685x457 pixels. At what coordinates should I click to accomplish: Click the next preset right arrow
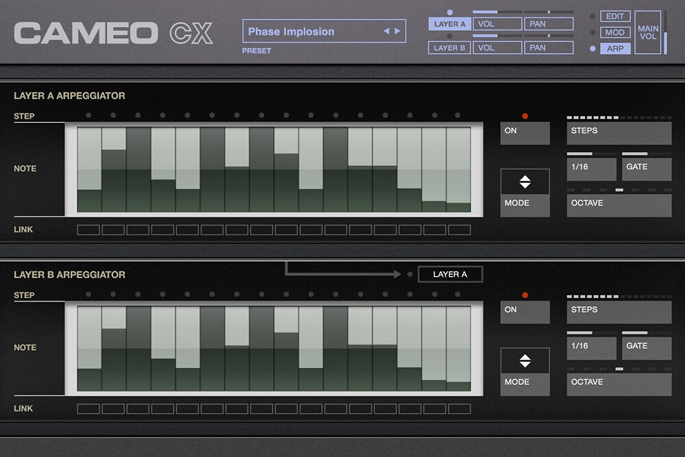click(397, 32)
